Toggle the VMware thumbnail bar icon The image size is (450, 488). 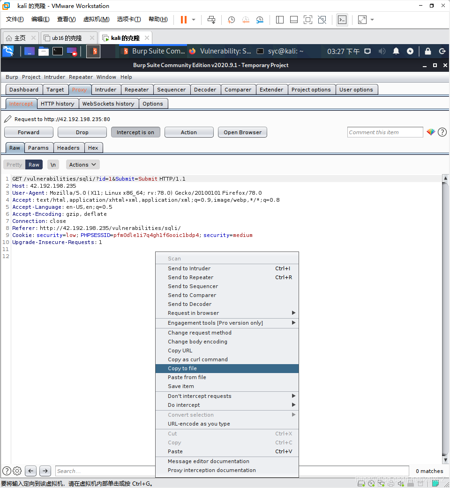[x=293, y=20]
